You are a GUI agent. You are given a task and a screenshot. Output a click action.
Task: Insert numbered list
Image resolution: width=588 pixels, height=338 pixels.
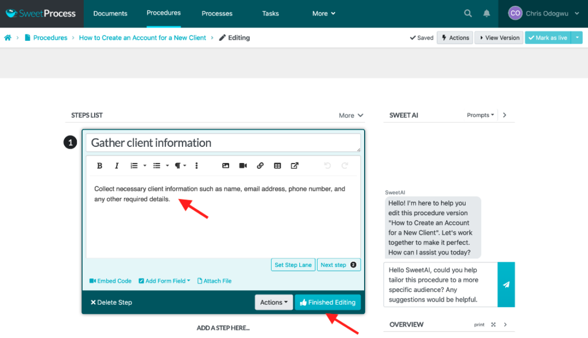point(134,166)
